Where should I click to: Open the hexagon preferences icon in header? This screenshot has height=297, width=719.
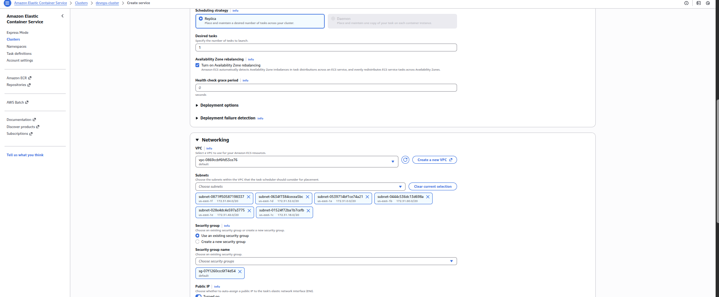pos(708,3)
